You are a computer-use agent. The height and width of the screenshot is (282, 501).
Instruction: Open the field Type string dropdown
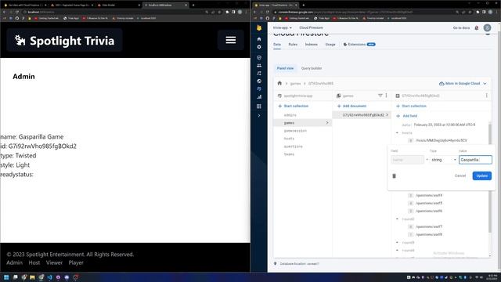444,160
